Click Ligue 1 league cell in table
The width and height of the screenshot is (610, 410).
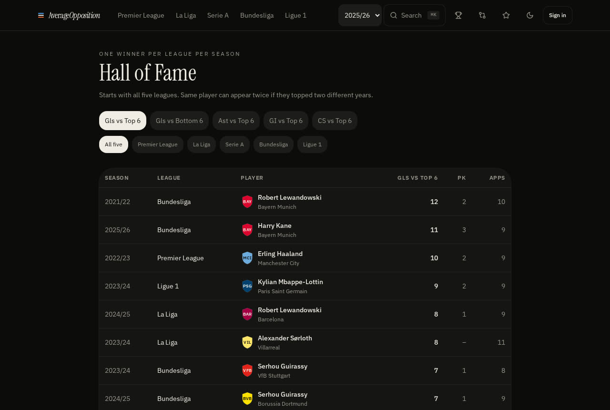(x=168, y=286)
